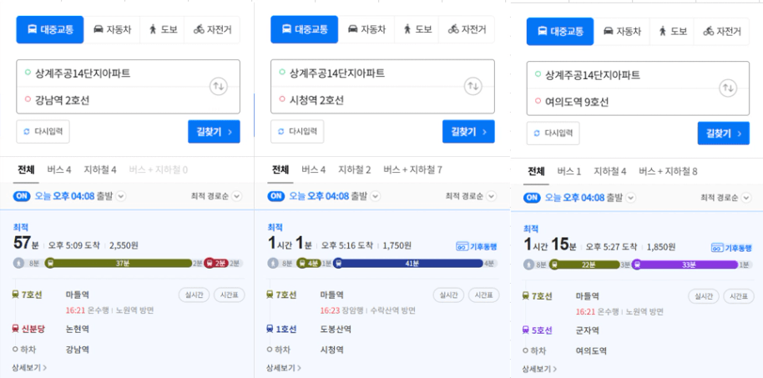Viewport: 763px width, 378px height.
Task: Select 도보 mode in 여의도역 panel
Action: (674, 32)
